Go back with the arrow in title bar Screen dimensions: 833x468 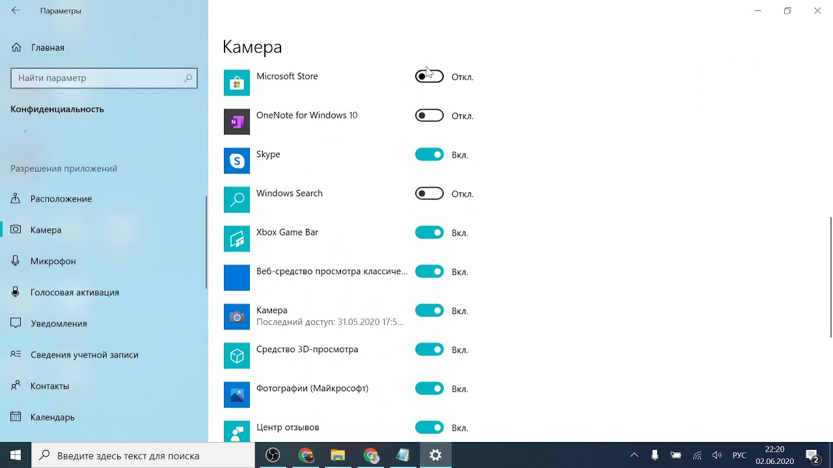click(16, 11)
